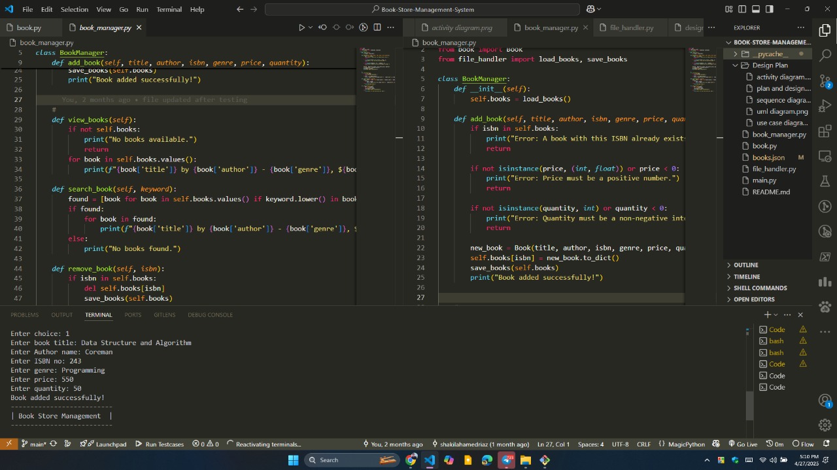Open the Testing flask icon

(x=825, y=182)
